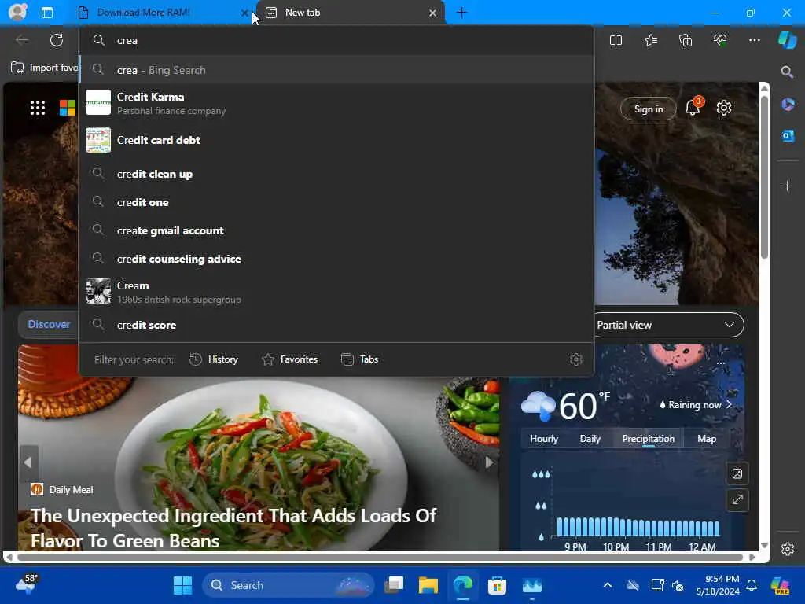Click the sidebar Search magnifier icon
Screen dimensions: 805x604
tap(787, 72)
